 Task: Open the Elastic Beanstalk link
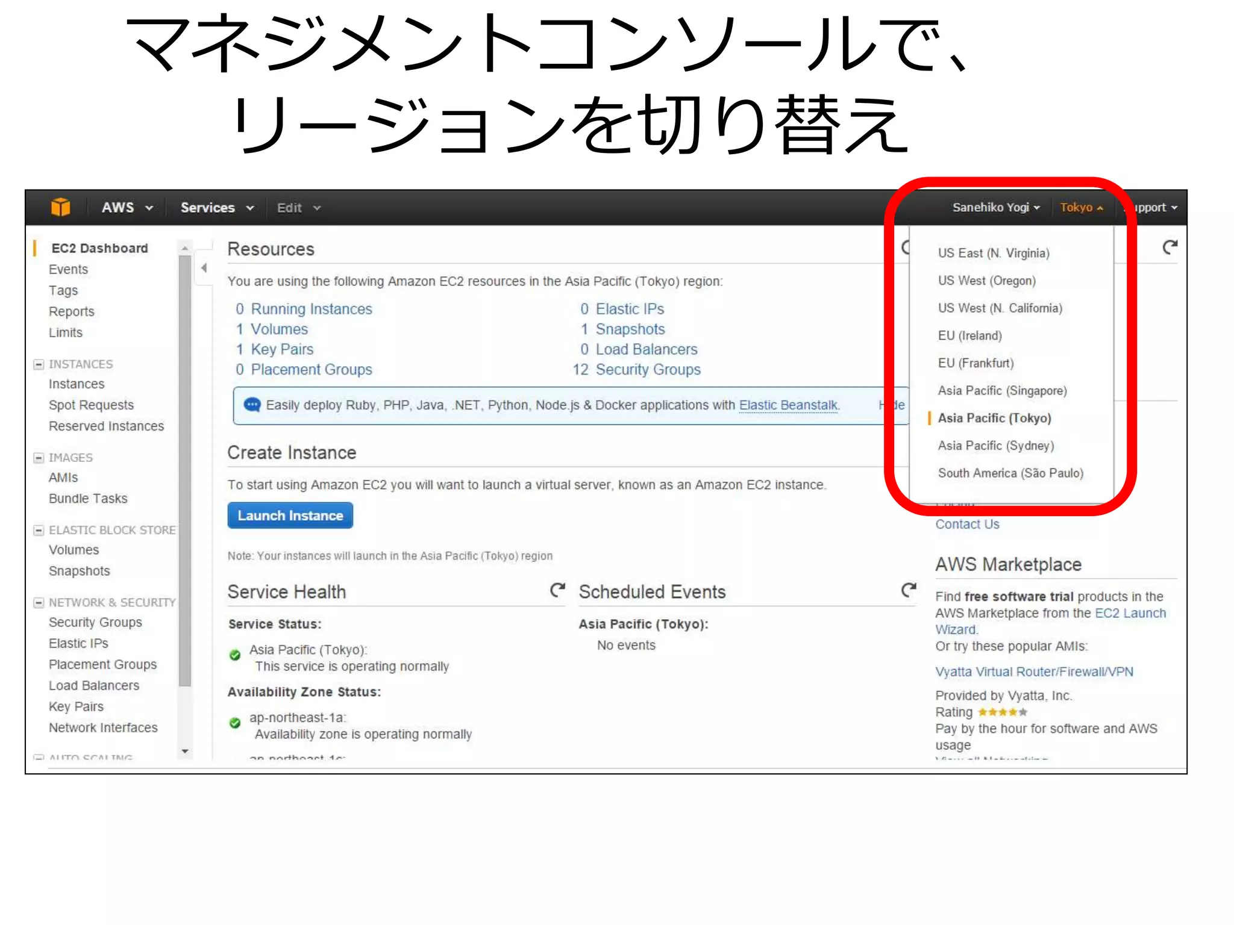pos(788,405)
